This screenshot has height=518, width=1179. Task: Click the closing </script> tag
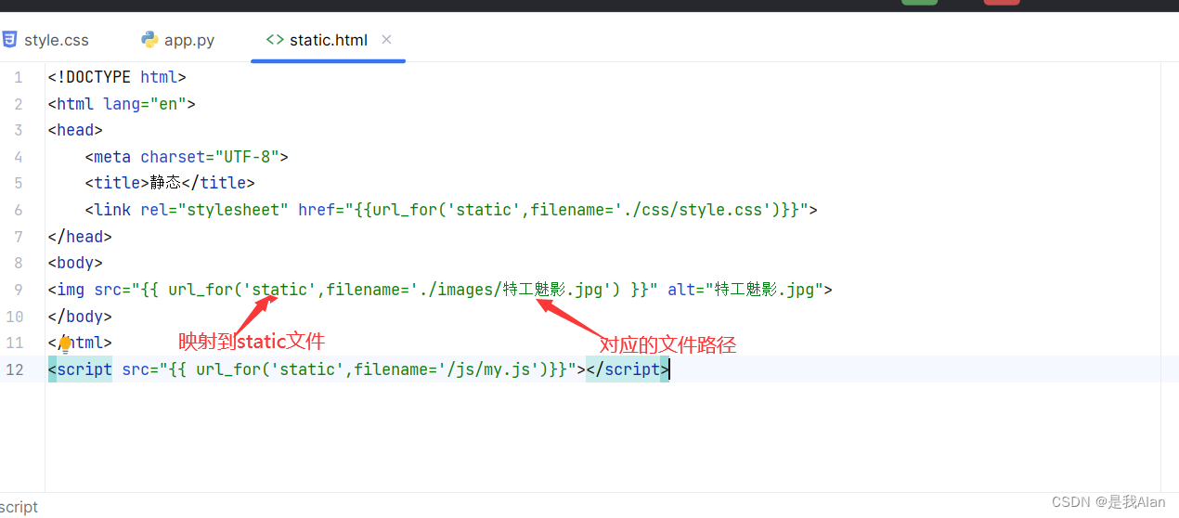(628, 369)
